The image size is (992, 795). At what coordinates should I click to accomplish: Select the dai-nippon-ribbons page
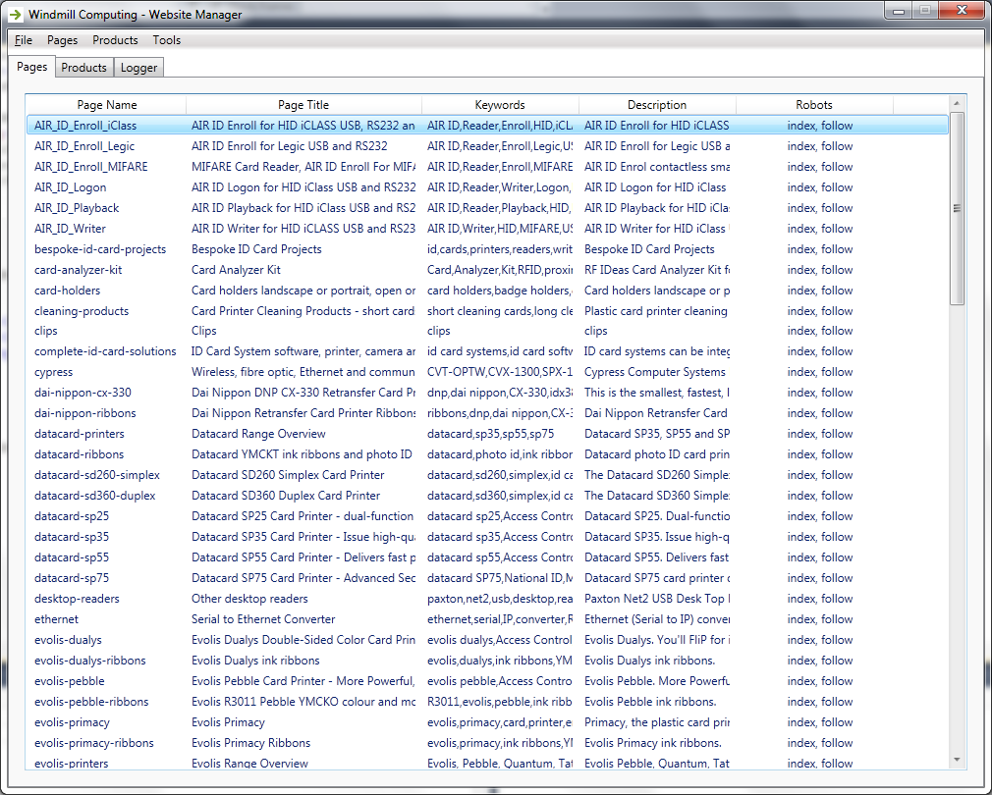pos(84,413)
